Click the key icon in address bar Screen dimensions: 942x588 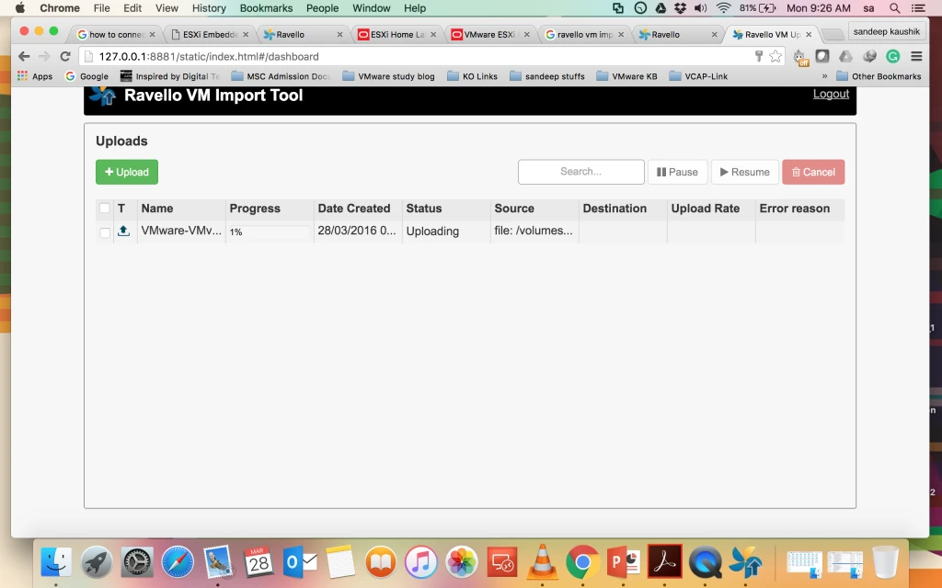(759, 56)
